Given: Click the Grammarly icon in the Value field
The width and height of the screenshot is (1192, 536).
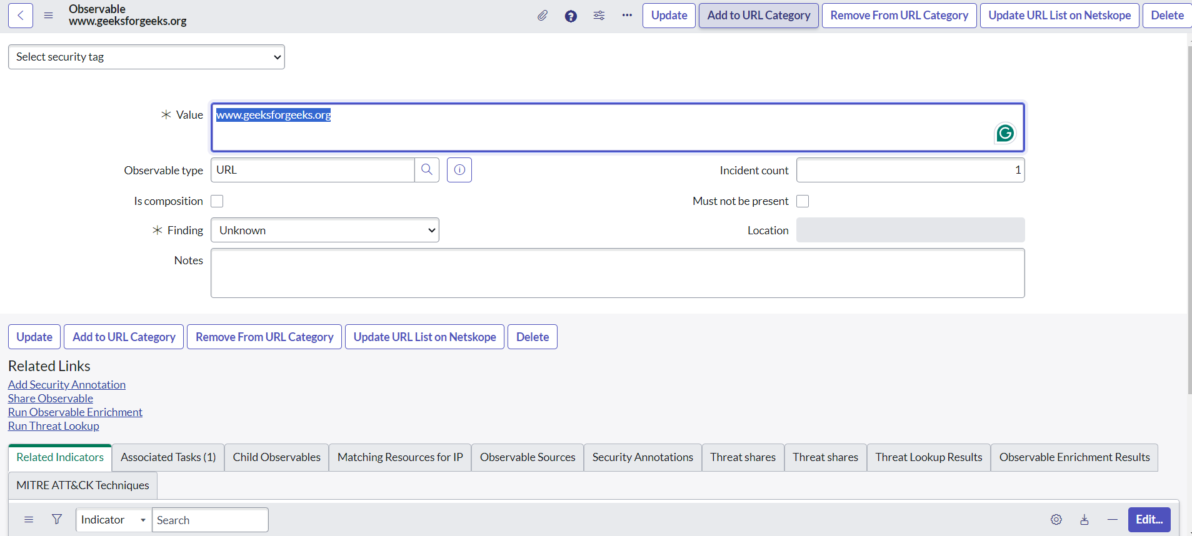Looking at the screenshot, I should pos(1005,133).
